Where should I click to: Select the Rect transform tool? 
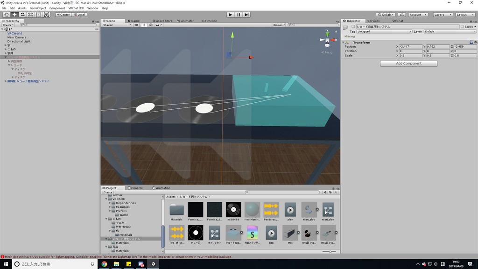click(38, 14)
